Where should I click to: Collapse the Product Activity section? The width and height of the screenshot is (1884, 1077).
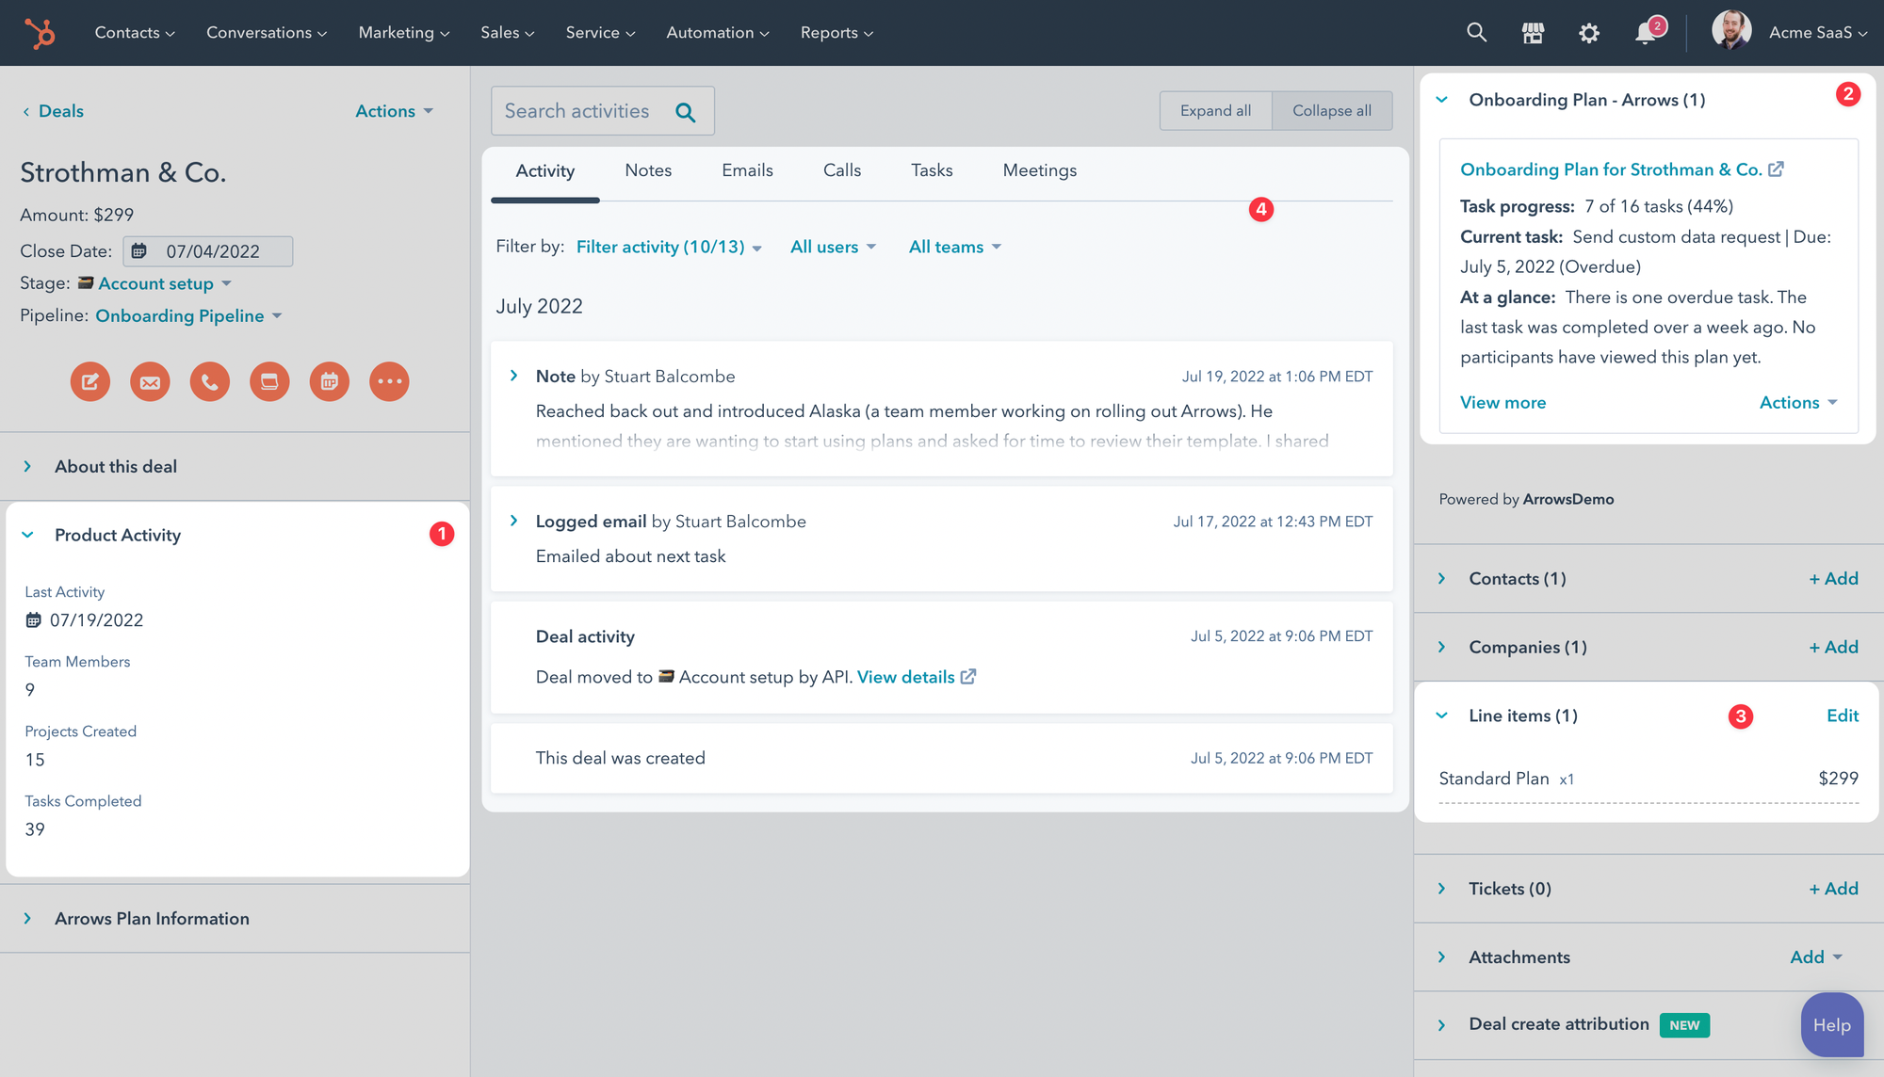28,534
